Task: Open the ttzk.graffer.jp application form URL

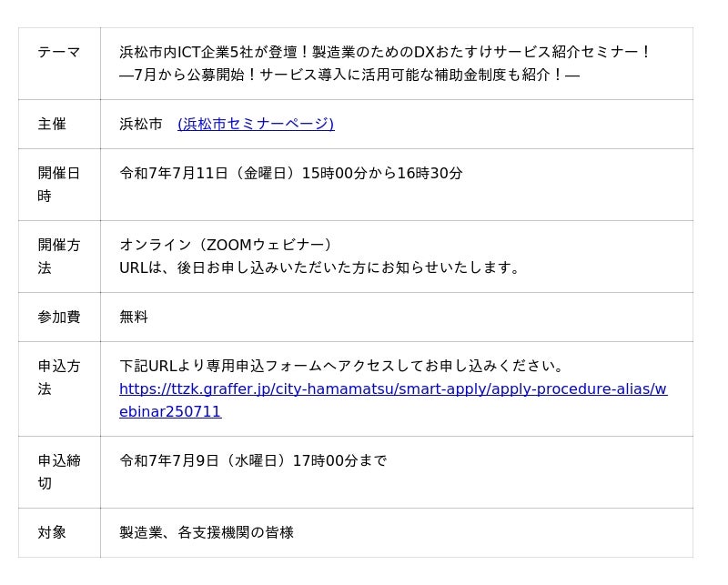Action: [x=393, y=388]
